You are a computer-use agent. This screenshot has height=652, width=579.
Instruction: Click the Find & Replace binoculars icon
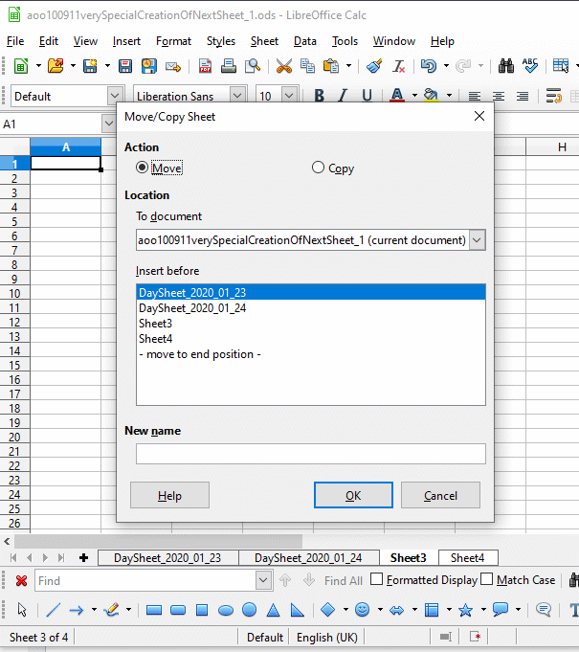(507, 66)
